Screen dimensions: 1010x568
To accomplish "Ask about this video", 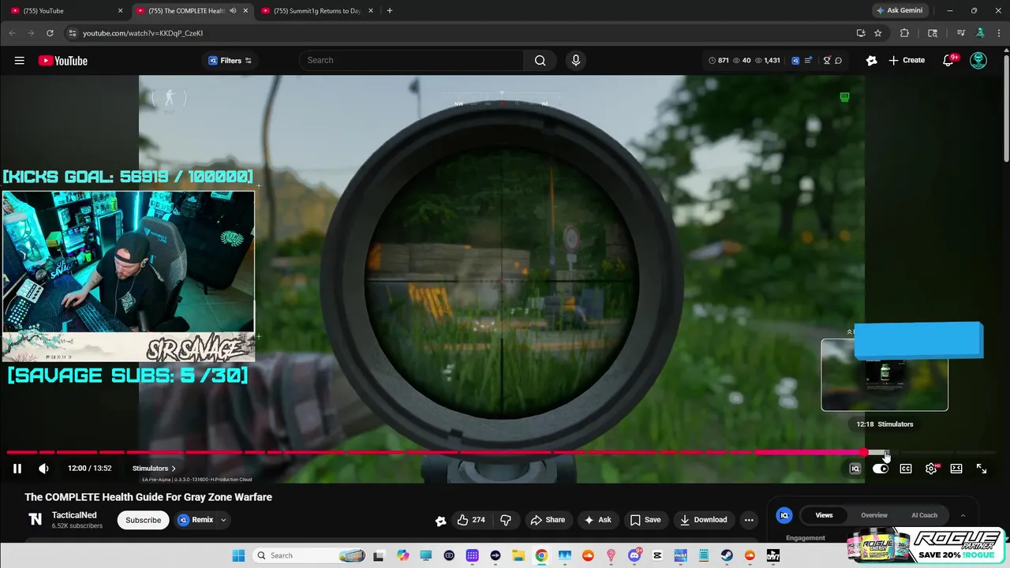I will point(597,520).
